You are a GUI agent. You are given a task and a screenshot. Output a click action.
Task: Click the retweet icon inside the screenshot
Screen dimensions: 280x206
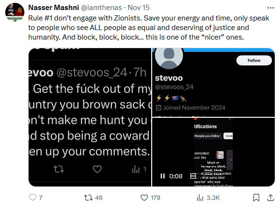[59, 169]
